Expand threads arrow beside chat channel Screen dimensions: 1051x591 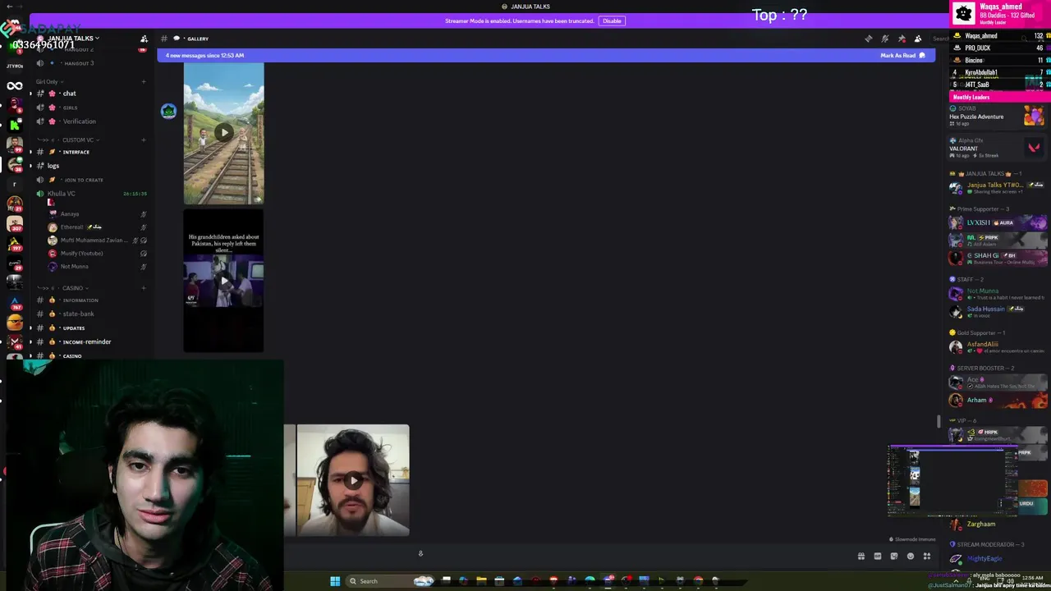click(31, 94)
